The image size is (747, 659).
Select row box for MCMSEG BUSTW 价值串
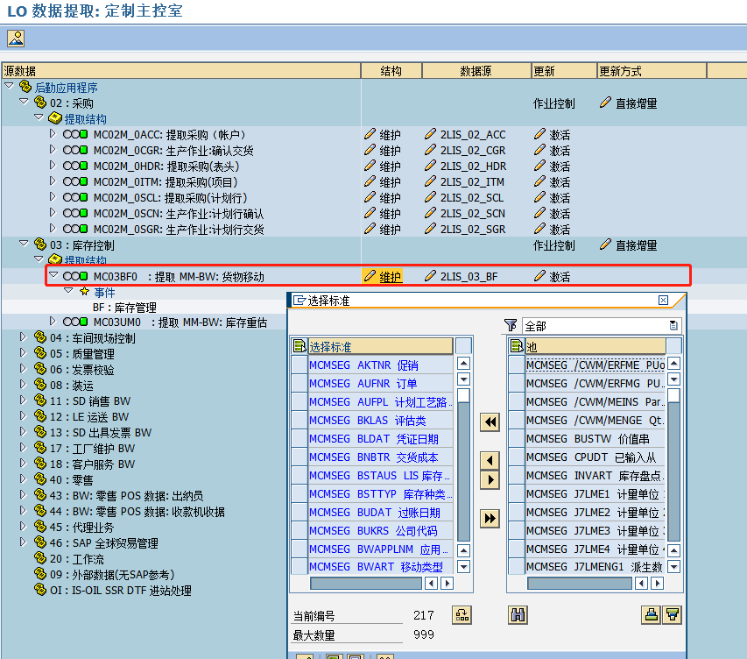517,439
